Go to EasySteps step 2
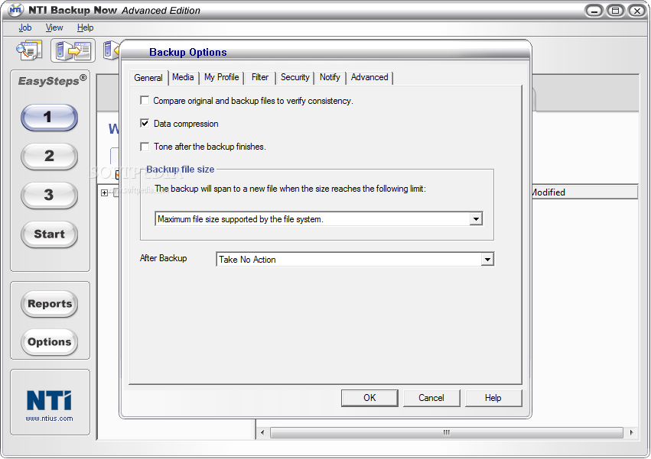Image resolution: width=651 pixels, height=459 pixels. click(49, 157)
